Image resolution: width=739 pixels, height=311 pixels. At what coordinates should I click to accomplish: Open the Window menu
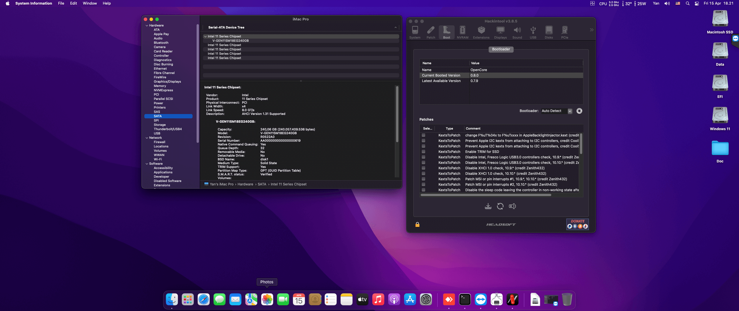pyautogui.click(x=90, y=3)
